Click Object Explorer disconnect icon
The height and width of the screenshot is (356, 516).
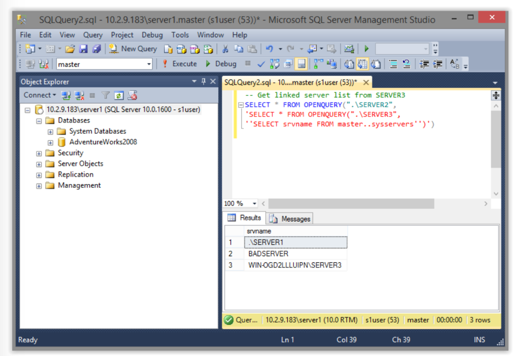tap(79, 95)
